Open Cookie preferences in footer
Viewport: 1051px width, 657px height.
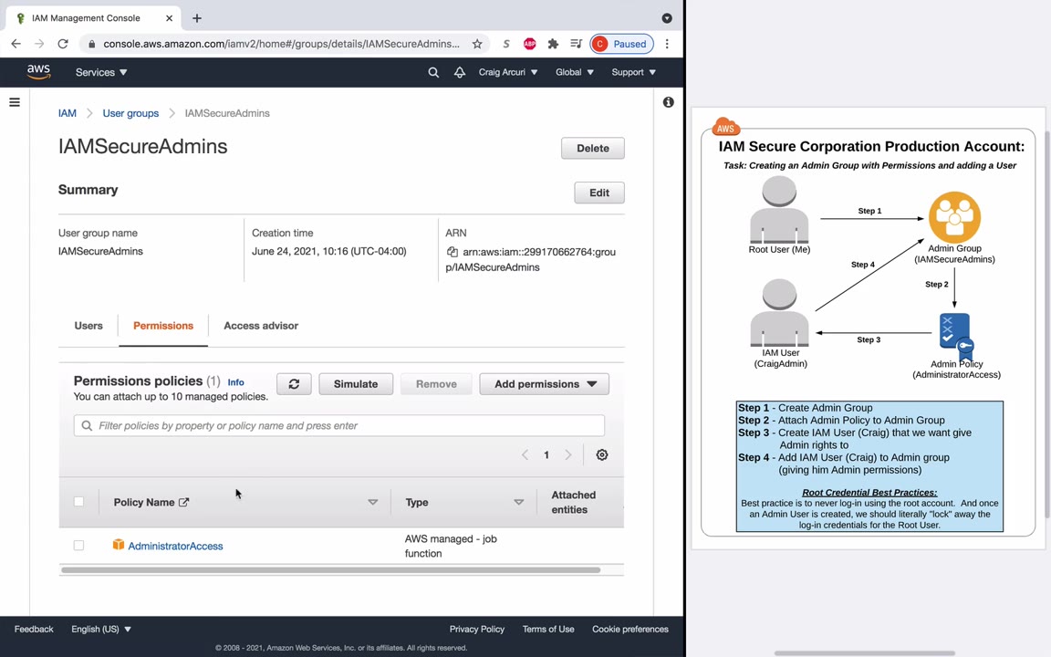[630, 629]
